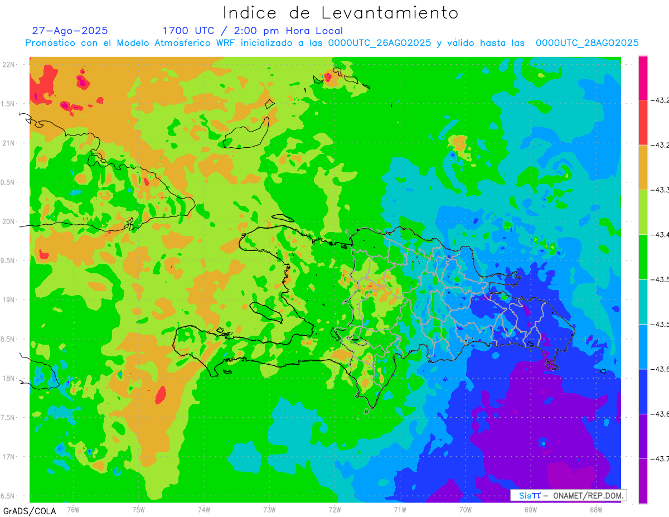
Task: Click the "21N" latitude label
Action: click(x=9, y=143)
